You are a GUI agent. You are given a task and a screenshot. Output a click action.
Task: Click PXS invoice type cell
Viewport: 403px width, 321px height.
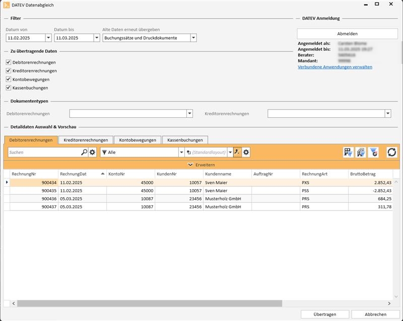pyautogui.click(x=324, y=183)
